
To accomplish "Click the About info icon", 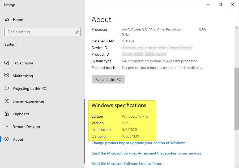I will 7,139.
